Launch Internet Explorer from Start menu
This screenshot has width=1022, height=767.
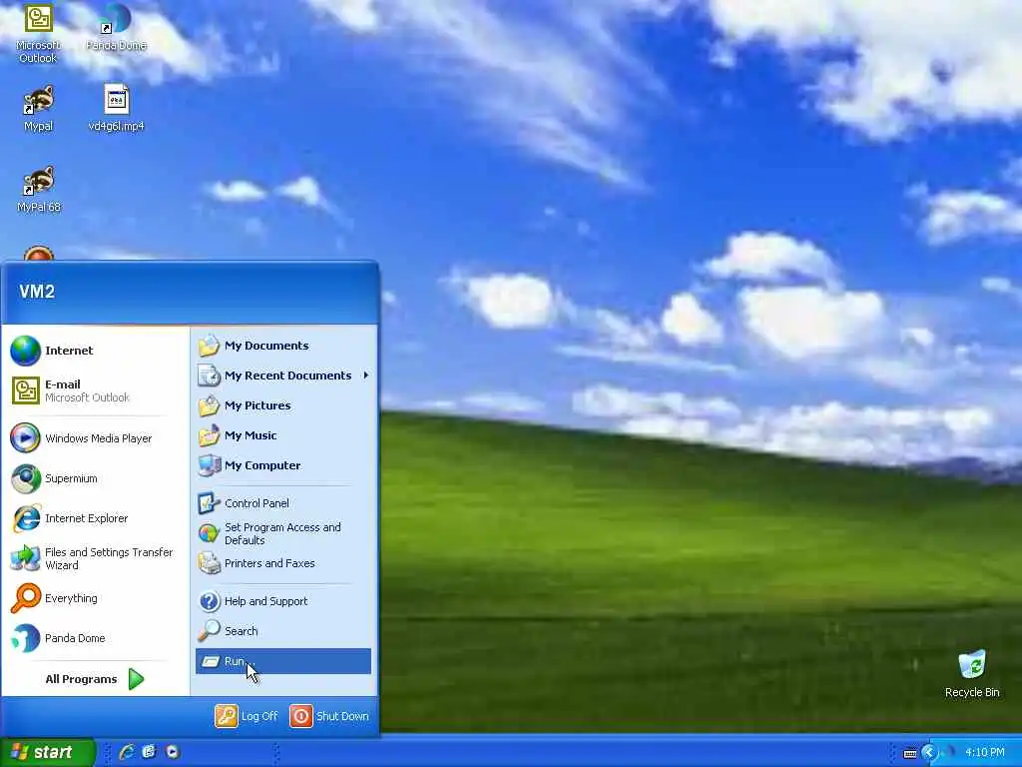(95, 518)
